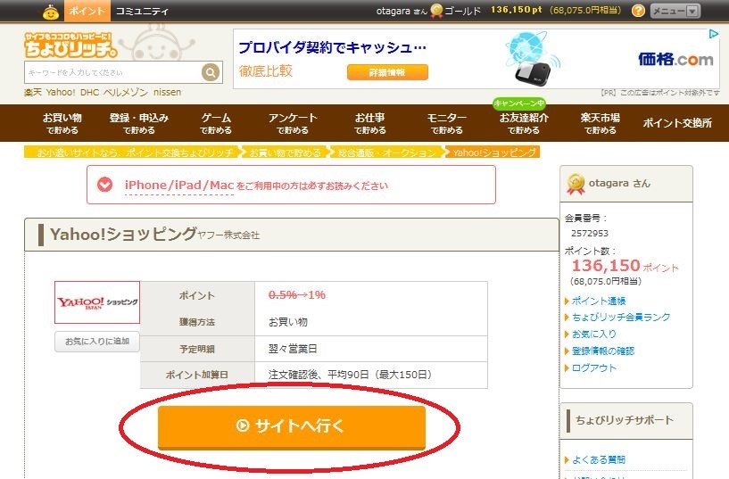
Task: Click otagara さん in the top bar
Action: click(x=402, y=11)
